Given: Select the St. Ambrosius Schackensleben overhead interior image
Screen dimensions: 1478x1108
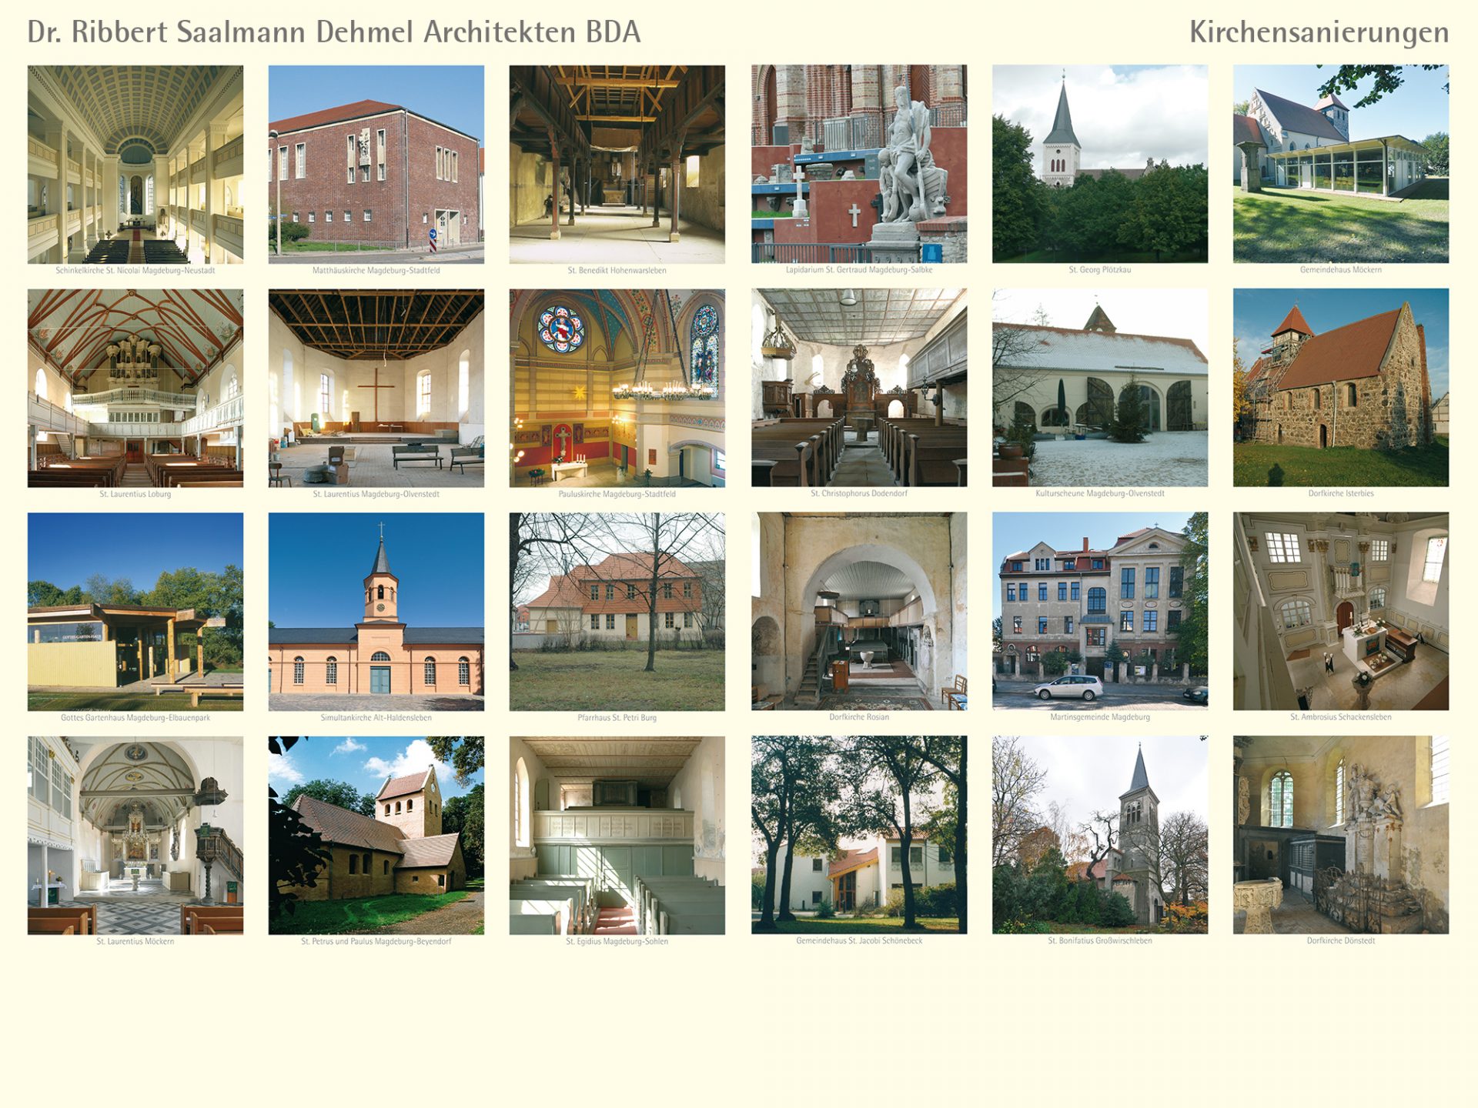Looking at the screenshot, I should coord(1340,612).
